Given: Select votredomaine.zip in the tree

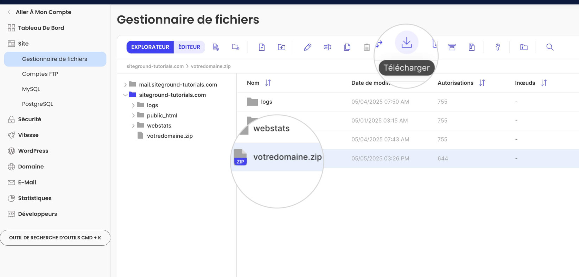Looking at the screenshot, I should tap(170, 136).
